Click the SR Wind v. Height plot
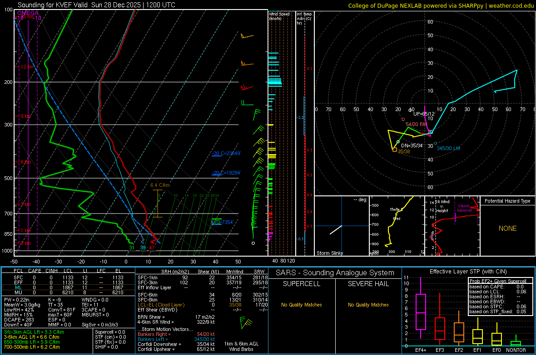This screenshot has height=355, width=536. coord(452,226)
